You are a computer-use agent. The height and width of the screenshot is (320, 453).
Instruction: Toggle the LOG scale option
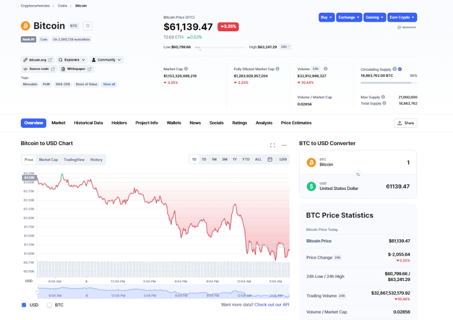coord(283,159)
